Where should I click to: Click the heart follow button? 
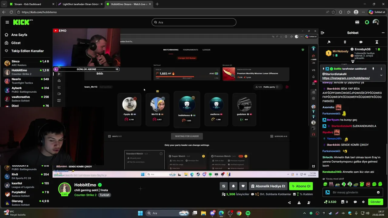click(x=243, y=186)
